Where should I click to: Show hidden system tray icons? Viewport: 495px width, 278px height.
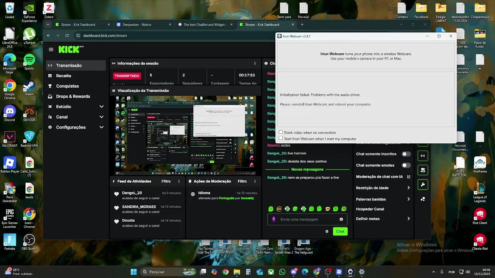point(433,272)
